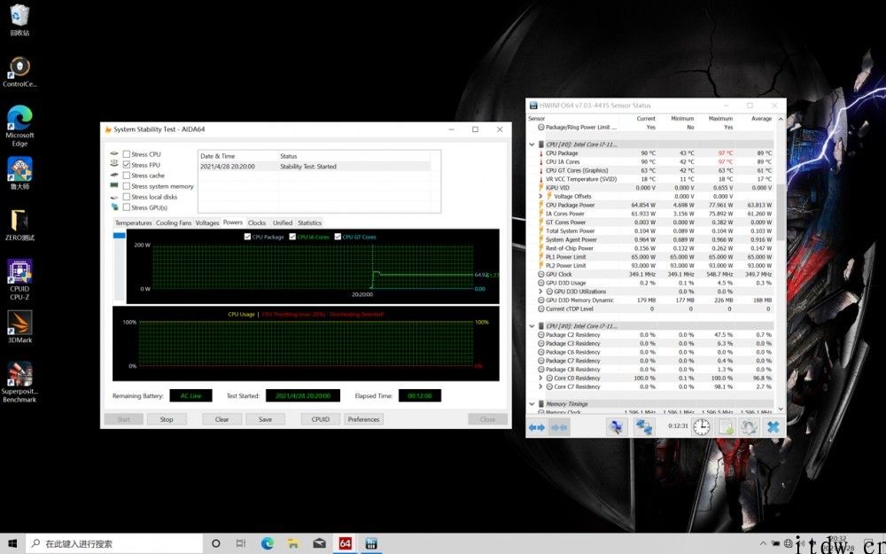Expand the Core C0 Residency row
The image size is (886, 554).
540,378
